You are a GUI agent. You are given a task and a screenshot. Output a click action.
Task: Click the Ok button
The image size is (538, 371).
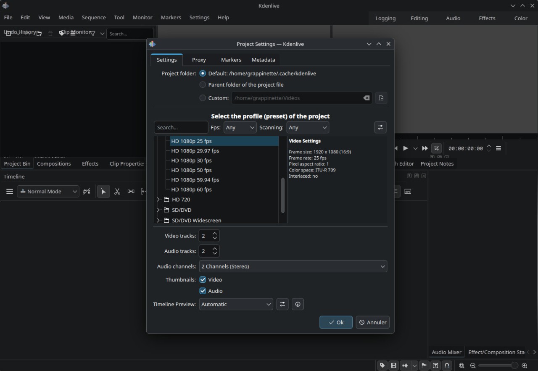click(336, 322)
